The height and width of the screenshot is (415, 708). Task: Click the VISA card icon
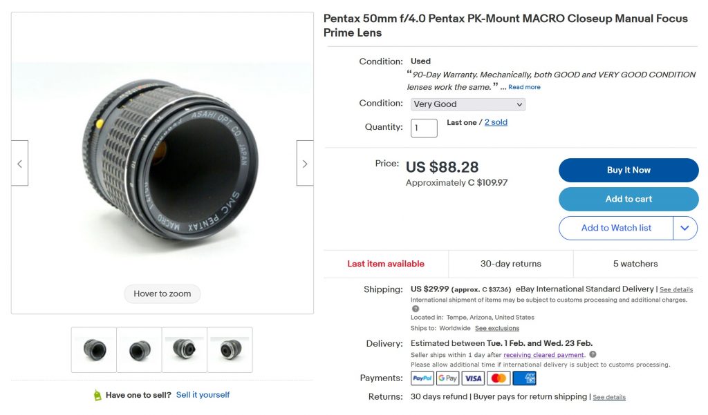473,378
